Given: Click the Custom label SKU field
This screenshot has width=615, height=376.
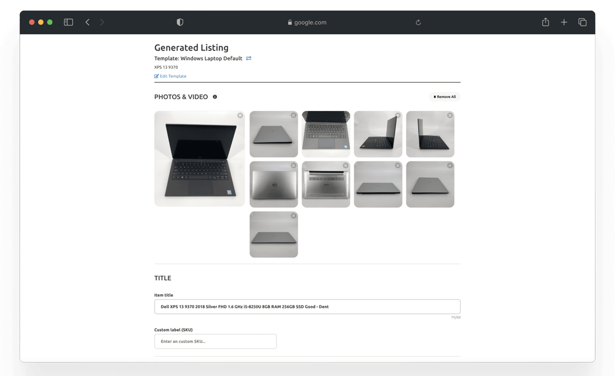Looking at the screenshot, I should tap(215, 341).
